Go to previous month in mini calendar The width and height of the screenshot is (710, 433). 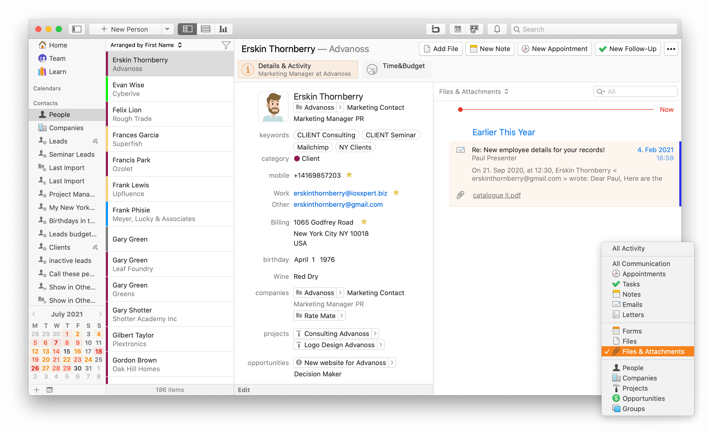[x=34, y=314]
